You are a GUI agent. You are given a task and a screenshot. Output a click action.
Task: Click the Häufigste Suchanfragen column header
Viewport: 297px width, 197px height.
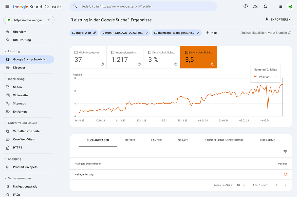click(88, 164)
